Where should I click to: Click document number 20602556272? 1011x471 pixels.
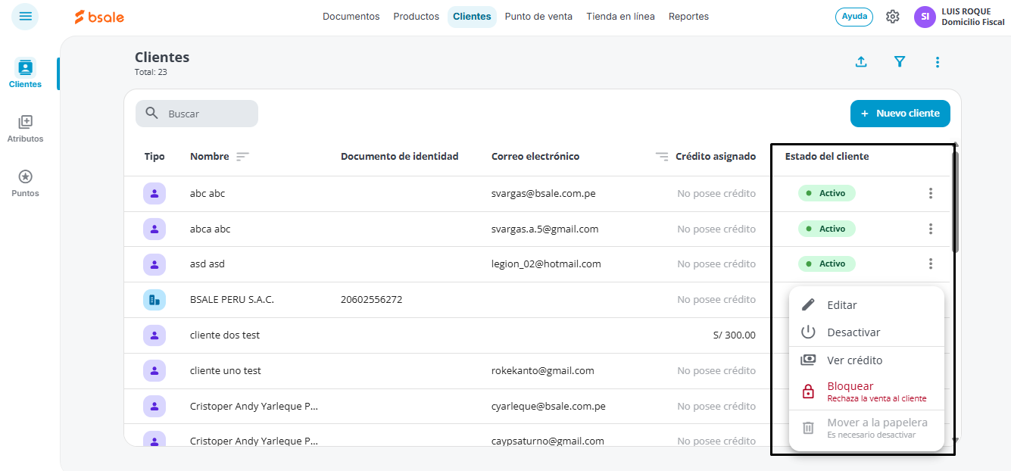371,300
